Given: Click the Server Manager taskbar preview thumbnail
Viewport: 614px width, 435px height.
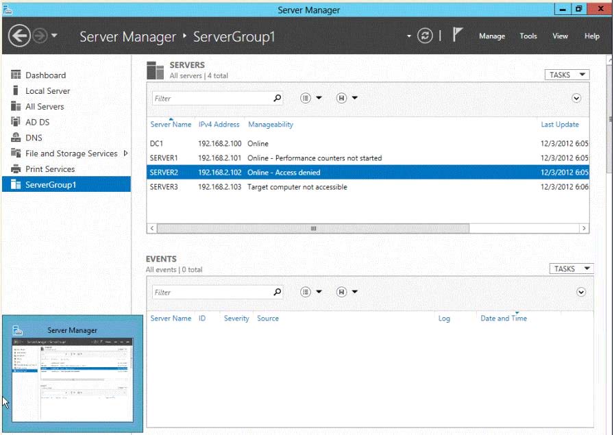Looking at the screenshot, I should 73,379.
